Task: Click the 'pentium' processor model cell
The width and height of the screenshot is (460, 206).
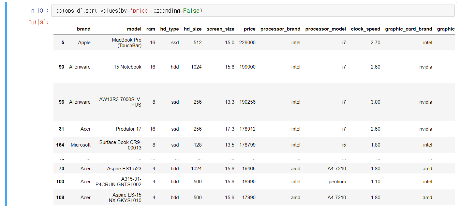Action: point(337,182)
